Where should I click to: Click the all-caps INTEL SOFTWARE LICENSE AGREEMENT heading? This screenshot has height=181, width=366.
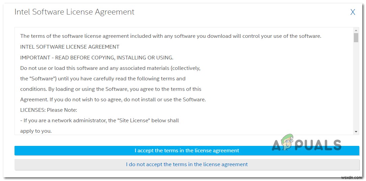tap(70, 47)
